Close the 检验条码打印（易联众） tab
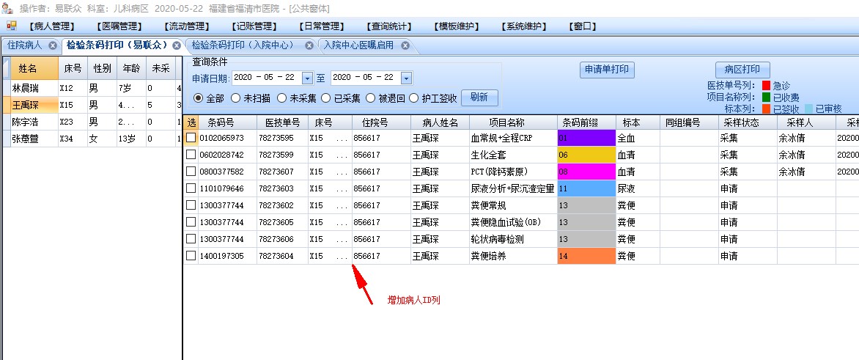 pyautogui.click(x=177, y=45)
